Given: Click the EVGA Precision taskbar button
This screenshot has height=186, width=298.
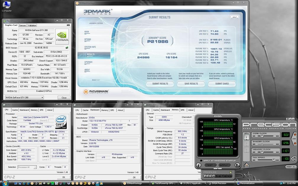Looking at the screenshot, I should (x=221, y=183).
